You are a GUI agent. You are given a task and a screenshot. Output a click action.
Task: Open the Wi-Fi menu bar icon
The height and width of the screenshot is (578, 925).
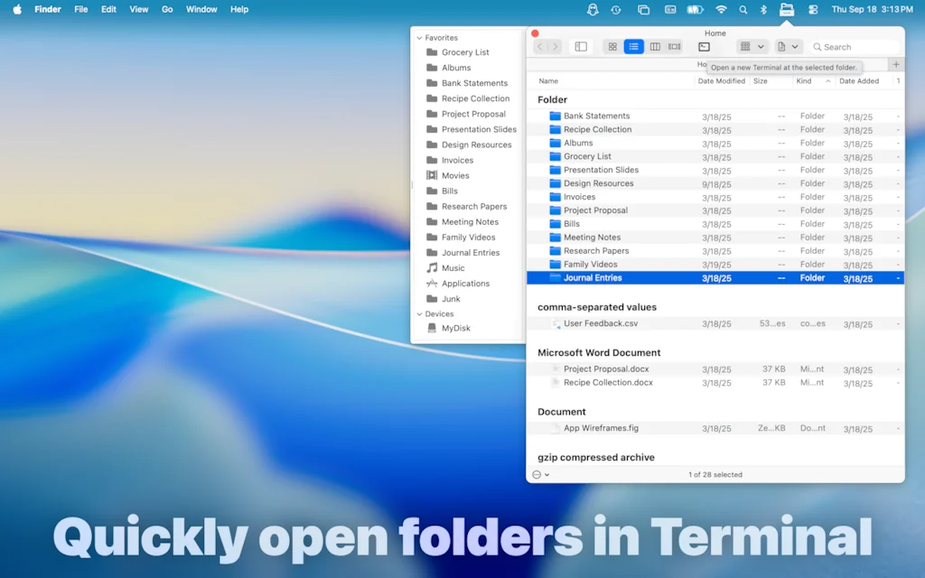coord(720,10)
